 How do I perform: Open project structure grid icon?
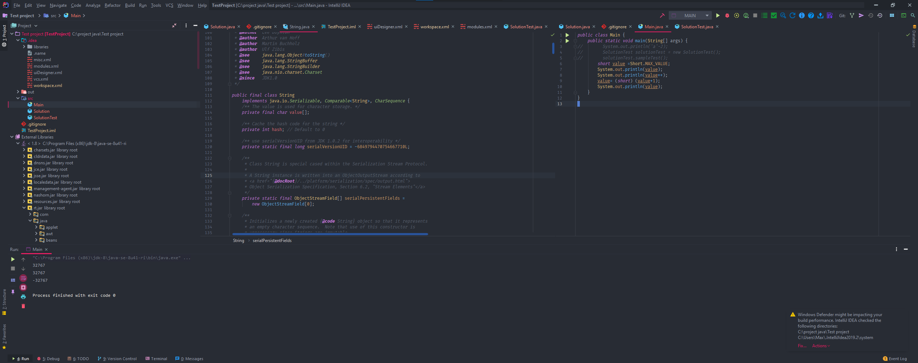[x=892, y=15]
